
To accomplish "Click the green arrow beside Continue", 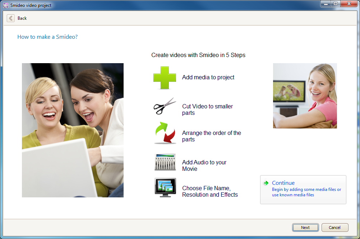I will point(266,183).
